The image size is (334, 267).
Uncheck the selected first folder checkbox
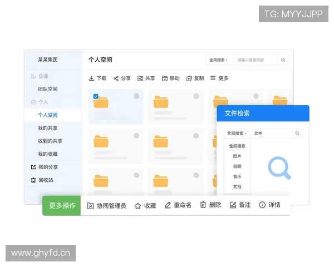pyautogui.click(x=96, y=96)
